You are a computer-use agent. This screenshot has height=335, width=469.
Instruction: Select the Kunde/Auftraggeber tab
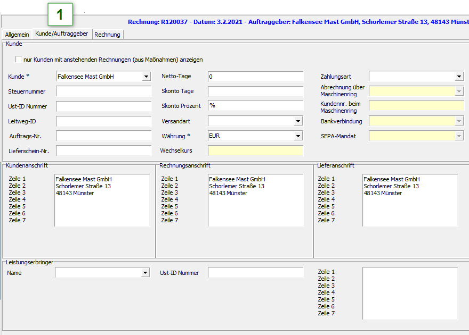click(x=61, y=33)
